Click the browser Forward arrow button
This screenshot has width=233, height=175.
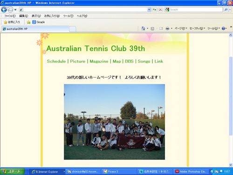point(10,10)
